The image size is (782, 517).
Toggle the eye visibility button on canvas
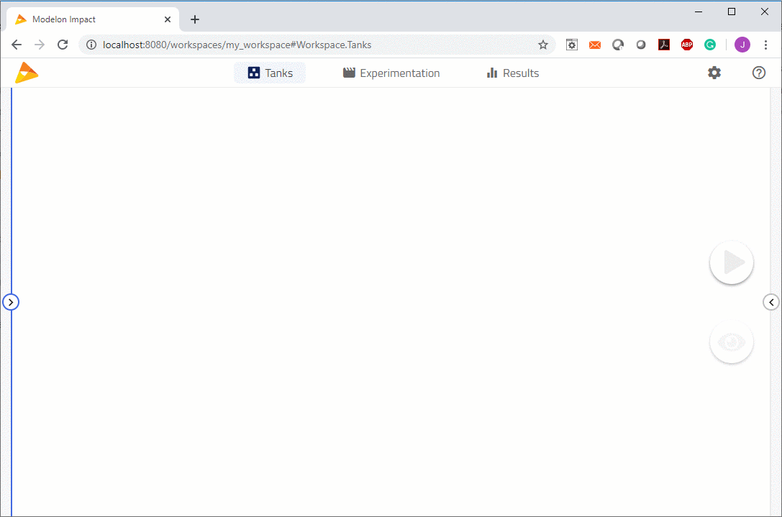[731, 342]
